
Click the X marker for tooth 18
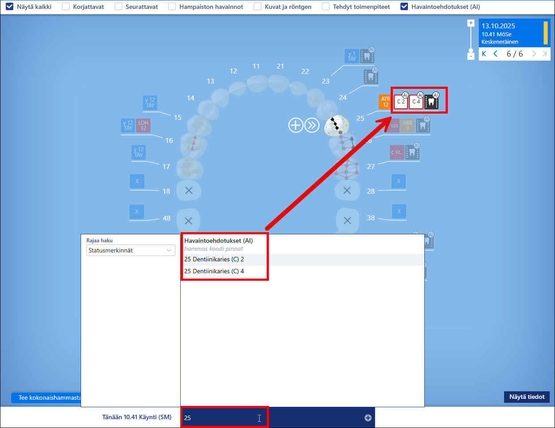point(137,181)
